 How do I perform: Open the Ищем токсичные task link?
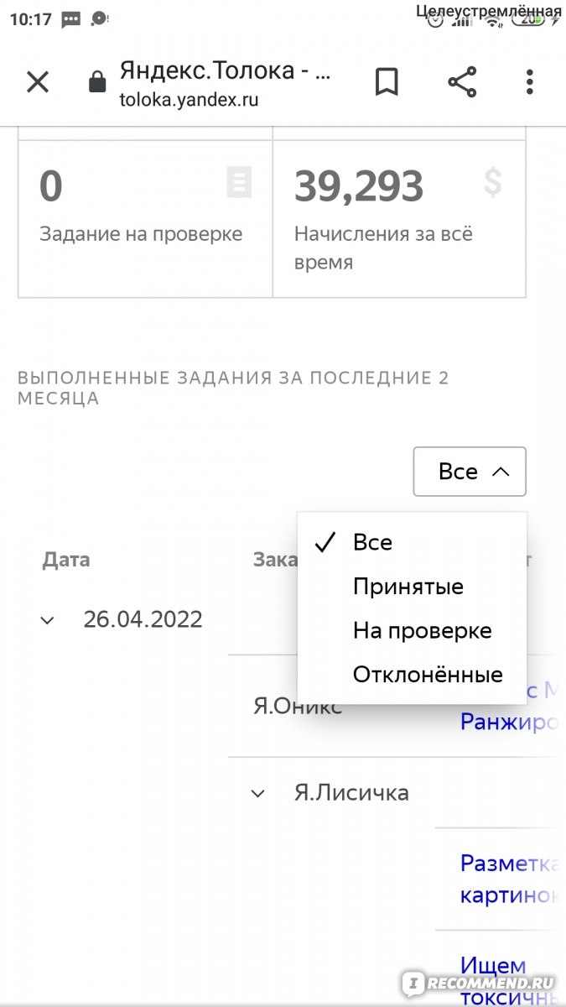[509, 981]
